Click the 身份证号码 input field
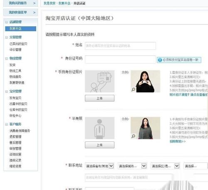 pos(120,59)
